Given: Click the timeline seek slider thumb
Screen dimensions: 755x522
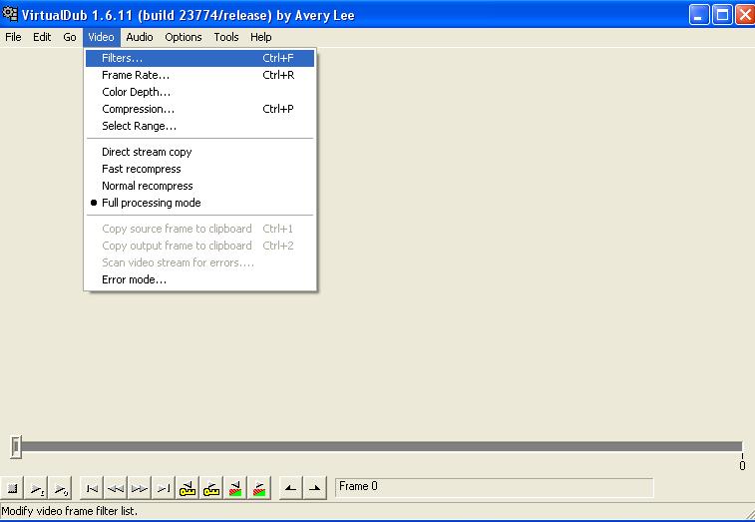Looking at the screenshot, I should (x=16, y=447).
